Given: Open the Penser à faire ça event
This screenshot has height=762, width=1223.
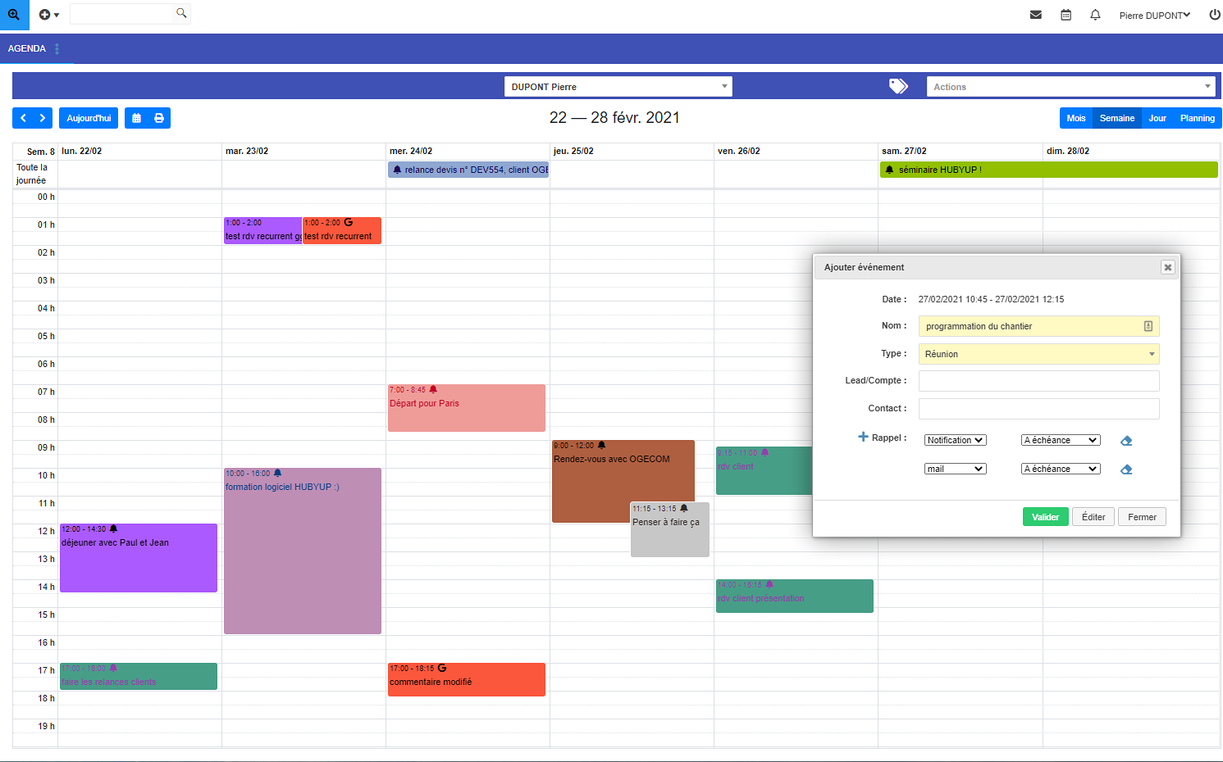Looking at the screenshot, I should 670,529.
